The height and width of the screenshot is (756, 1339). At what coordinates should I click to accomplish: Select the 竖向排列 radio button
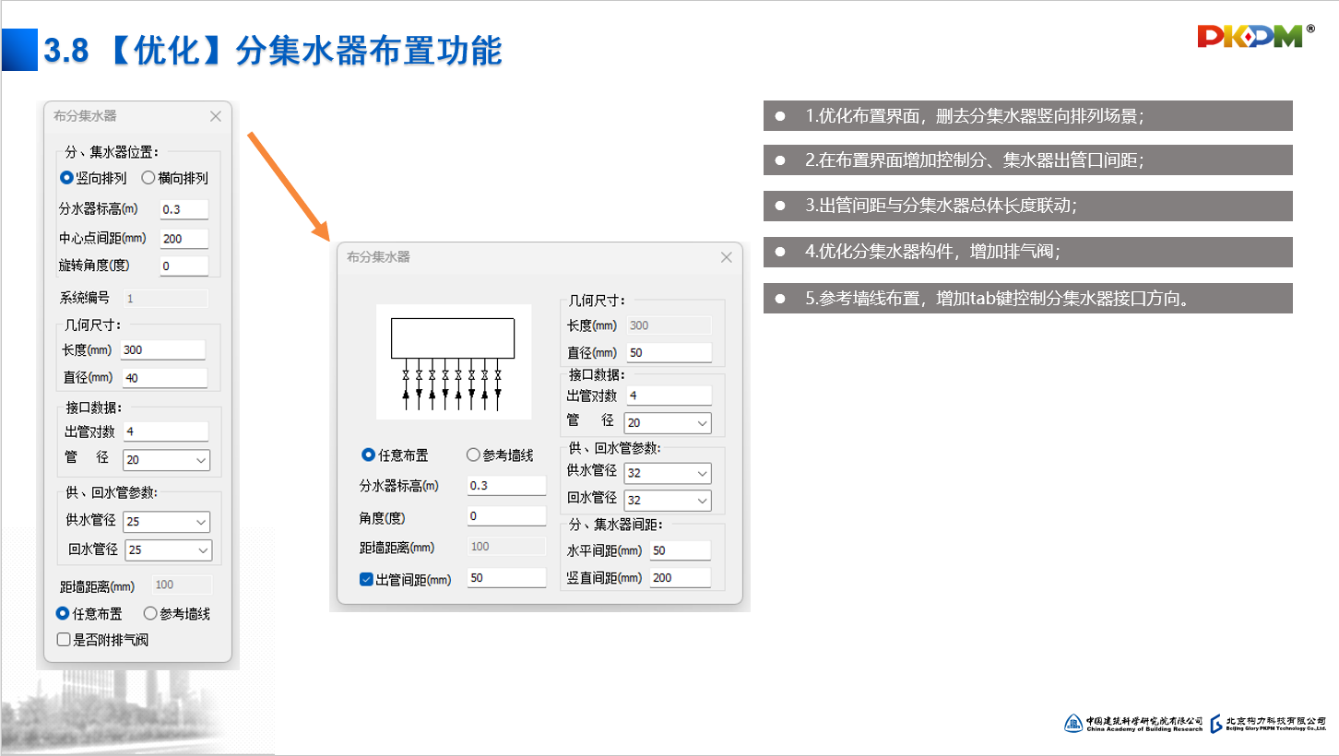point(93,178)
